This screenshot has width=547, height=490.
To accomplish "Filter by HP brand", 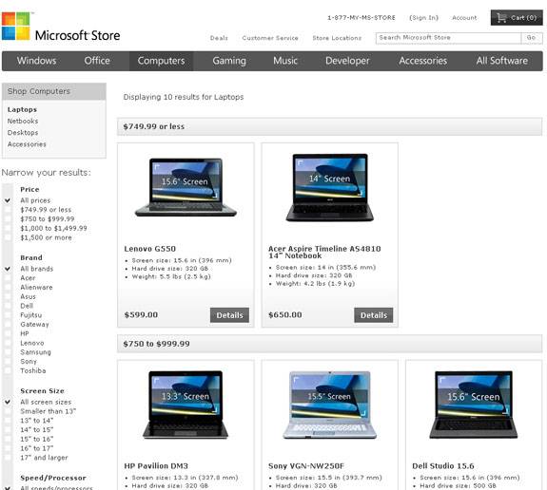I will coord(8,333).
